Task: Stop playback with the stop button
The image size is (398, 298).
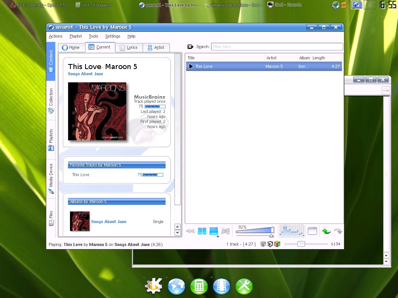Action: pyautogui.click(x=214, y=231)
